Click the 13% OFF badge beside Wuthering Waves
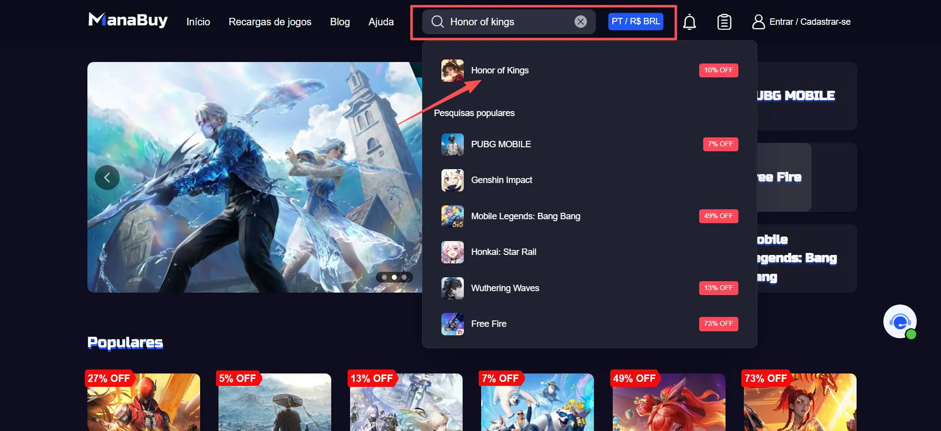The image size is (941, 431). coord(719,288)
